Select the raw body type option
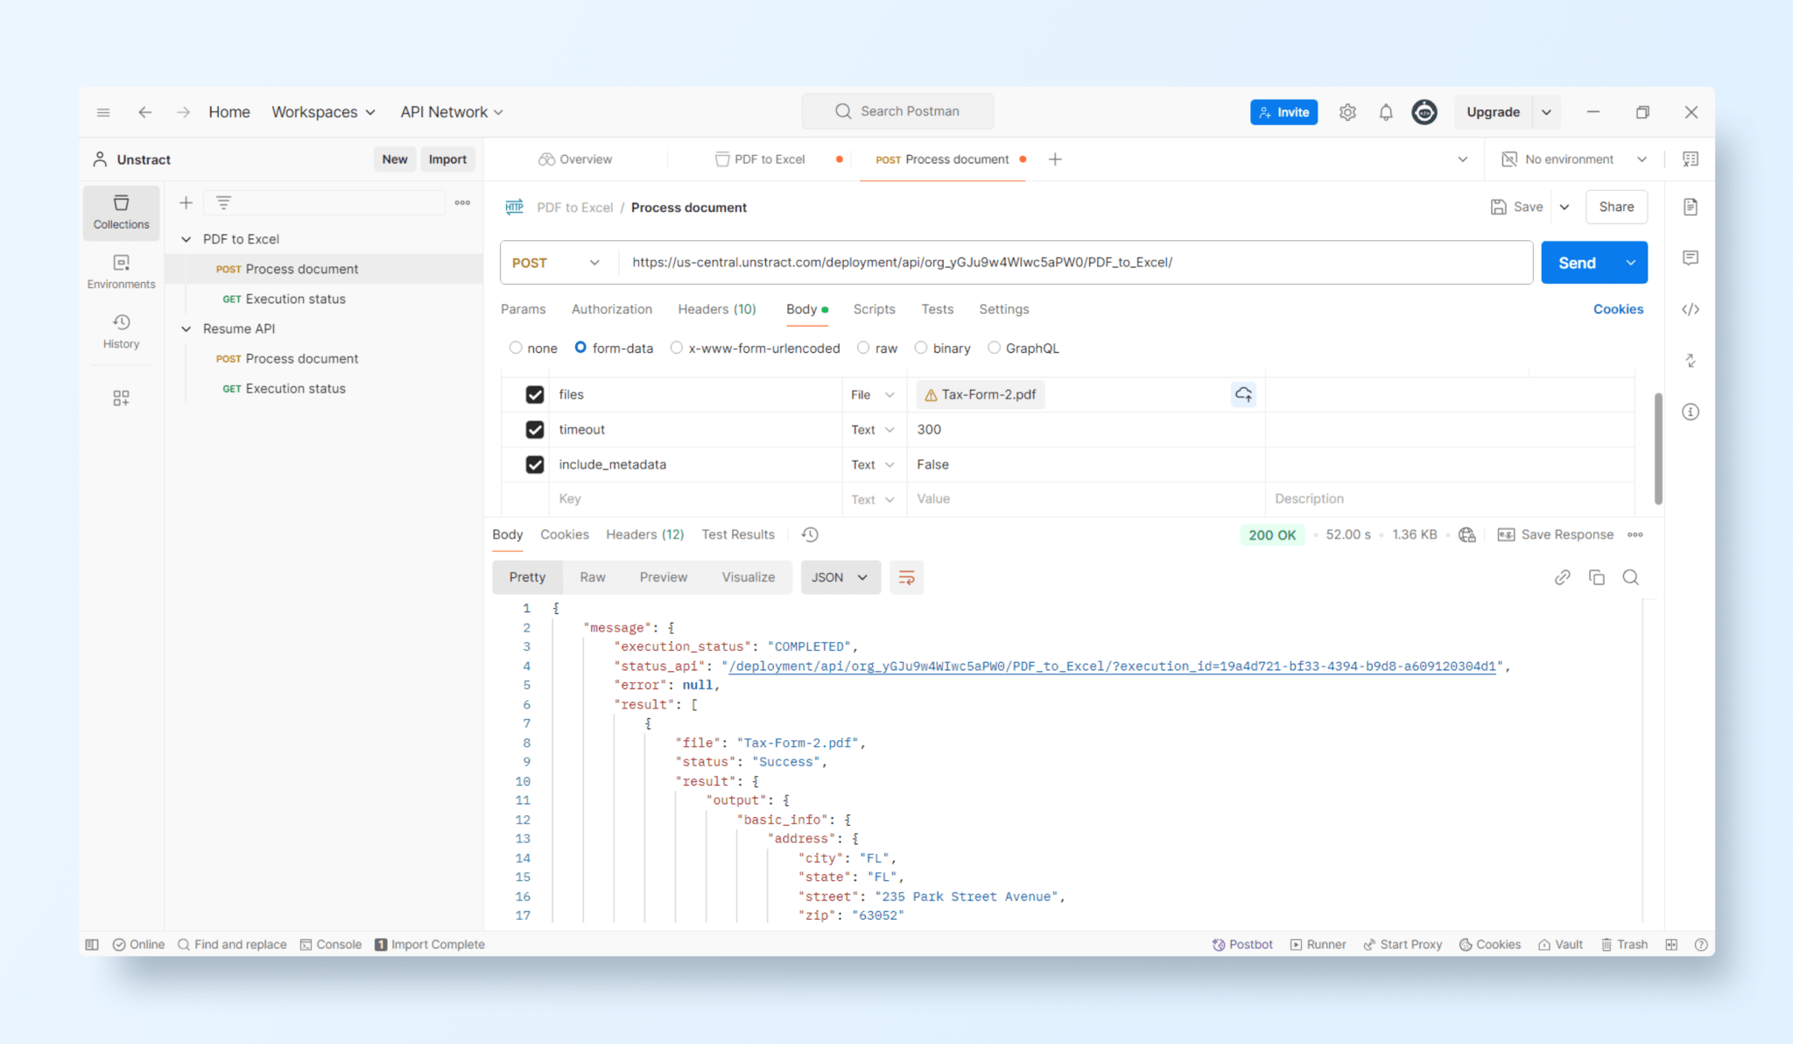The image size is (1793, 1044). (863, 348)
